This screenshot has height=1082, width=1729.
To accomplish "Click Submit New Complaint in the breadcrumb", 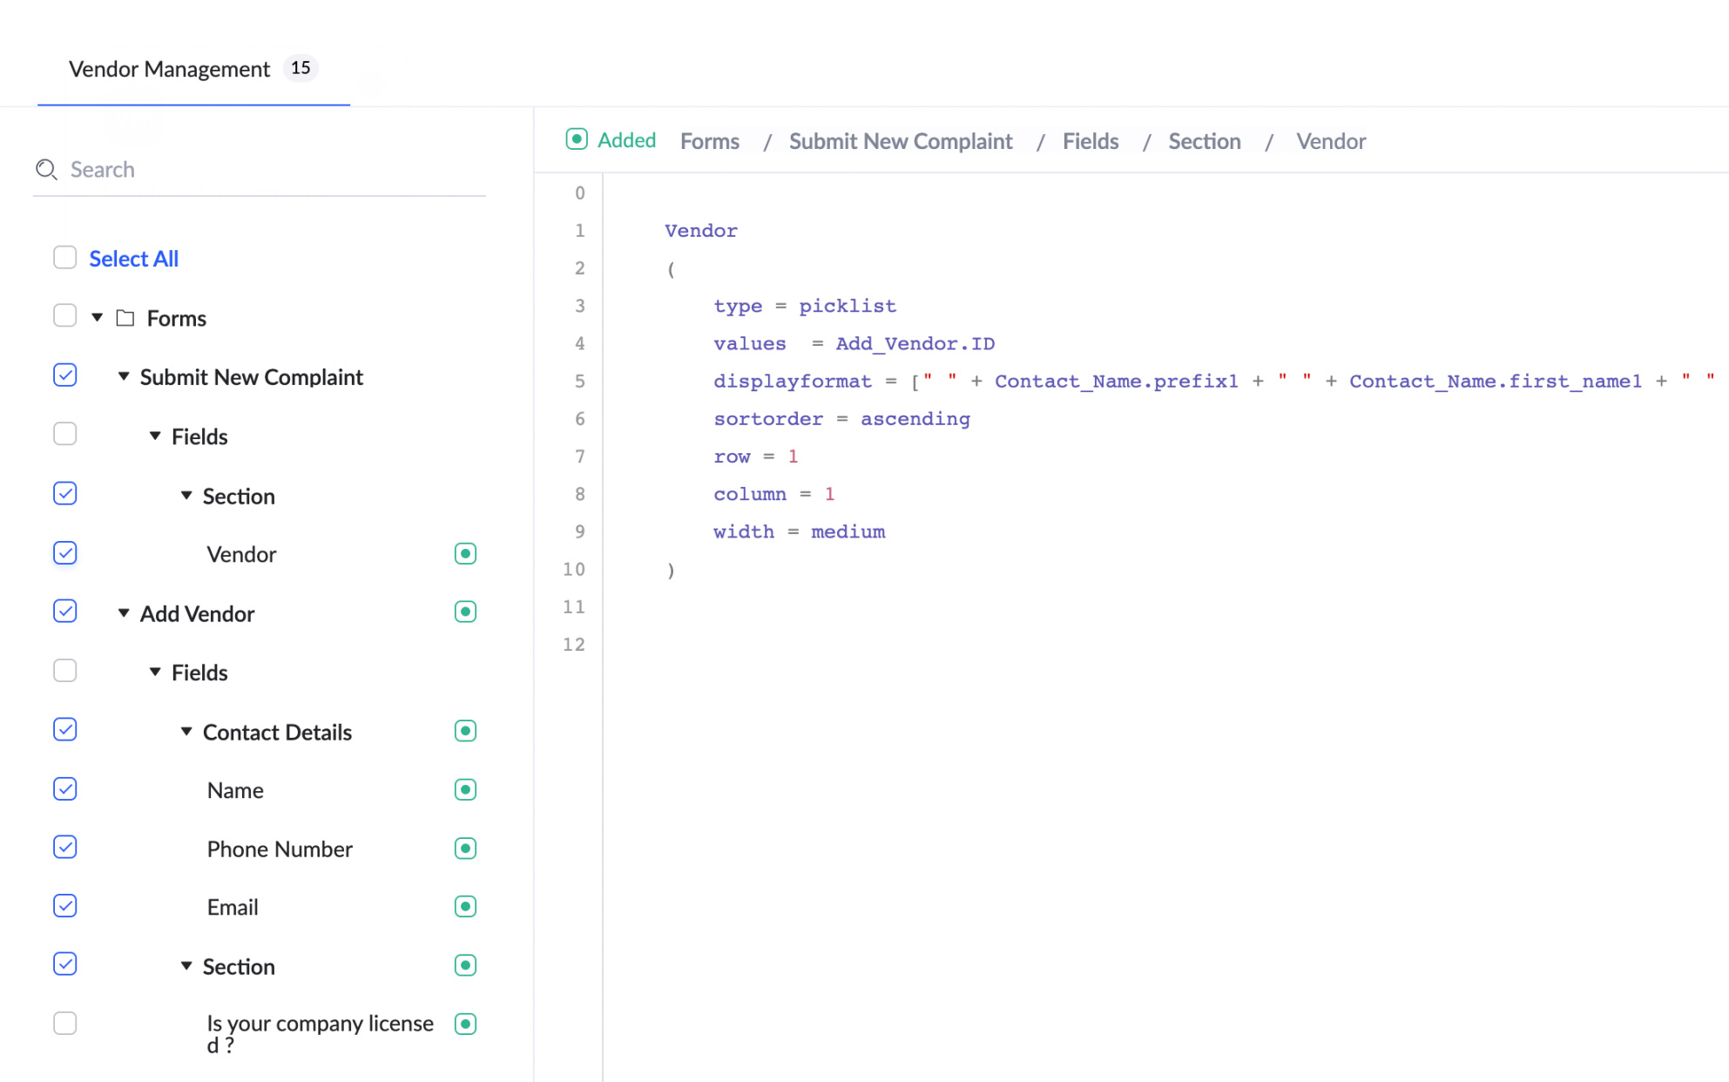I will 901,141.
